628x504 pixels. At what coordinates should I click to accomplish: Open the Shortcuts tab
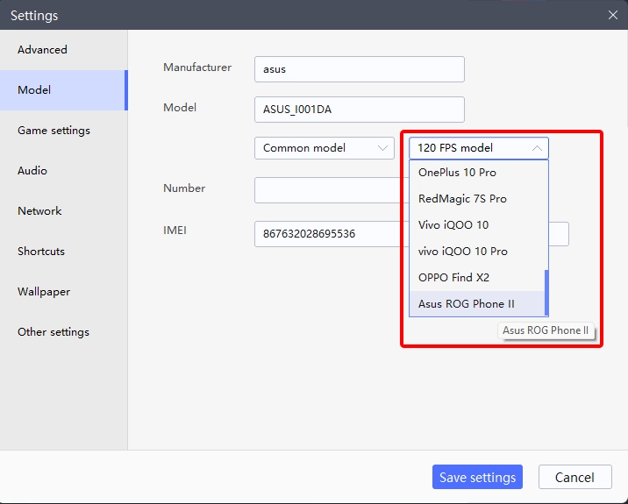(64, 252)
